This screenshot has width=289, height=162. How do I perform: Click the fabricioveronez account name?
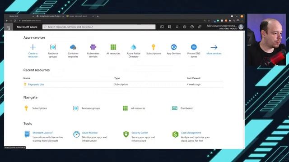222,26
